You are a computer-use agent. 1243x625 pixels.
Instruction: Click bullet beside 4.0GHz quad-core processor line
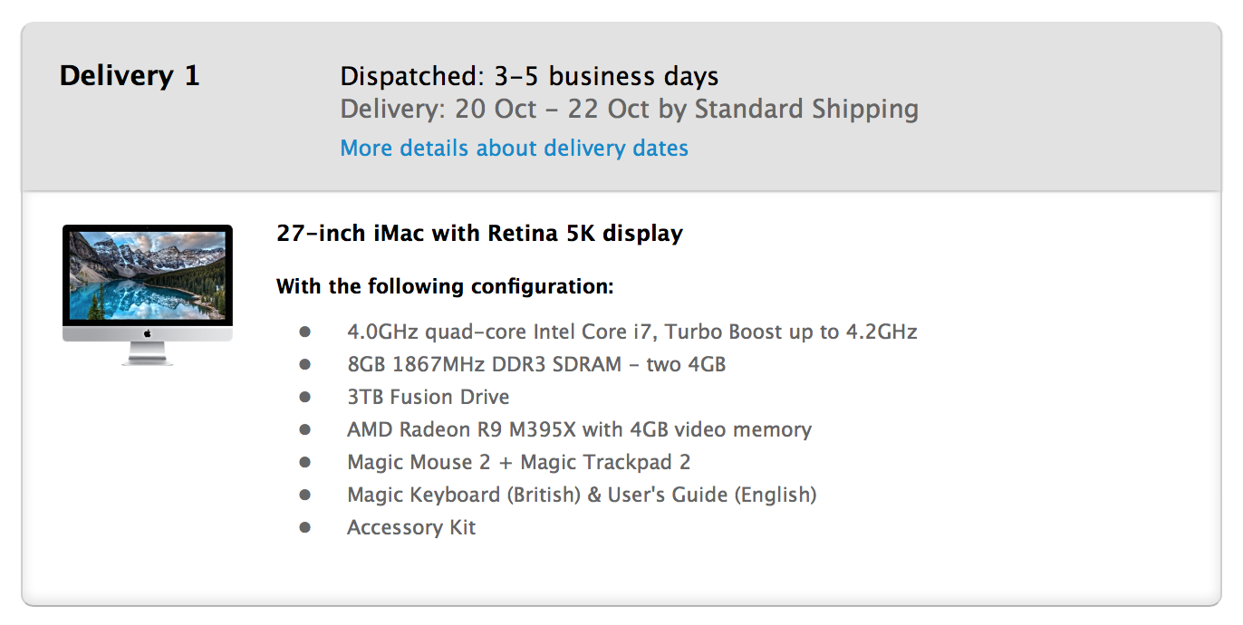[304, 332]
